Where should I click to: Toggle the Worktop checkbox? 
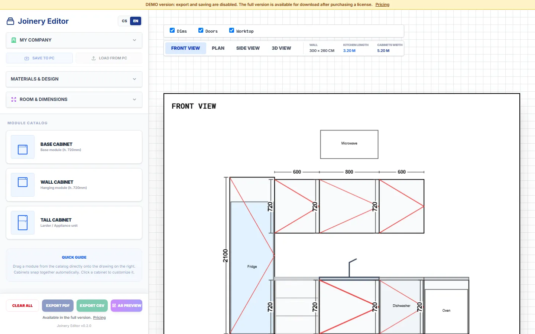(x=231, y=30)
